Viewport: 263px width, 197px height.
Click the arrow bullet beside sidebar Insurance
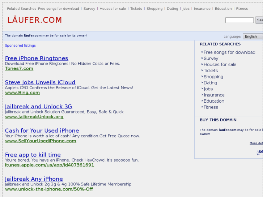click(202, 95)
